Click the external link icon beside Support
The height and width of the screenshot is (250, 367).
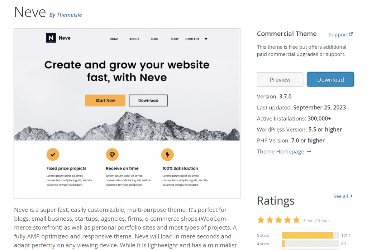[x=351, y=34]
